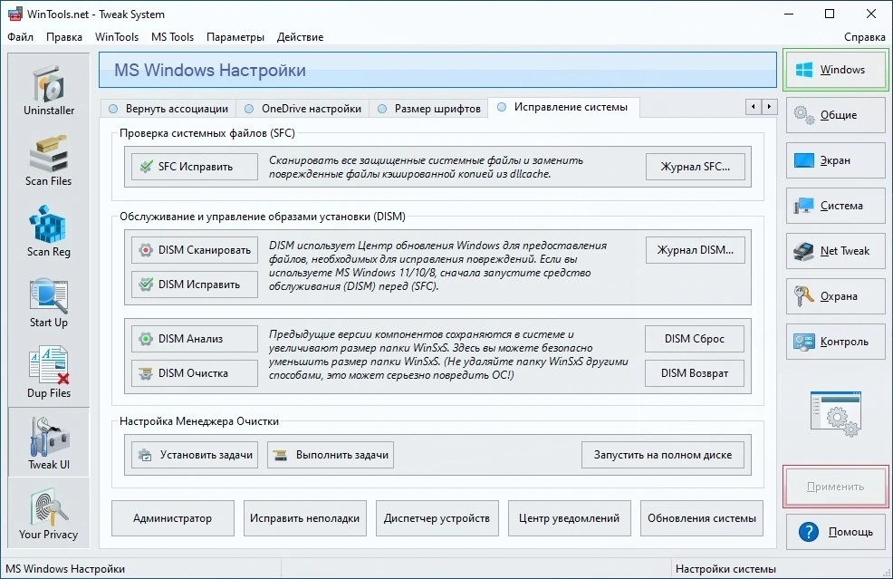The height and width of the screenshot is (579, 893).
Task: Click the Применить button
Action: [x=835, y=487]
